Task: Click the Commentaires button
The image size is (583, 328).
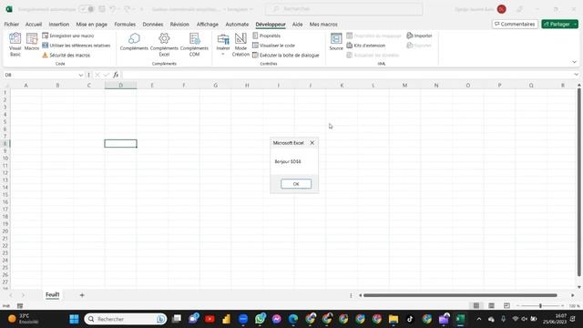Action: tap(515, 25)
